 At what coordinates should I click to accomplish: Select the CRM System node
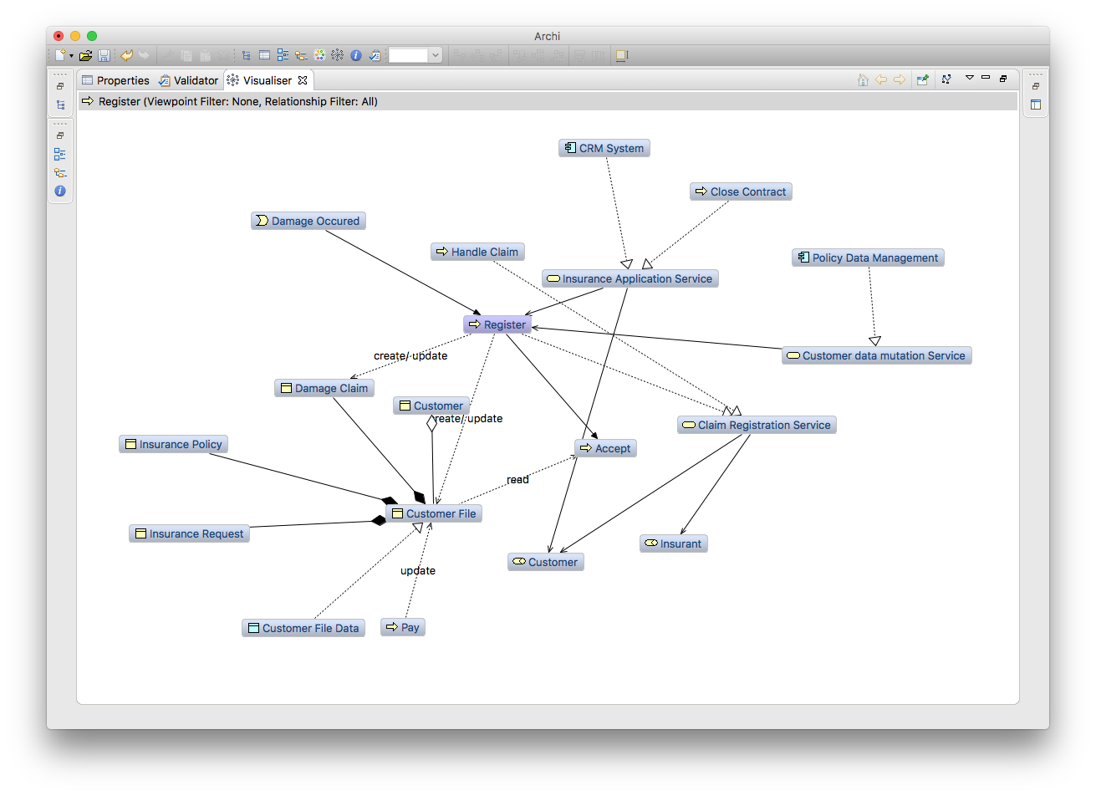pos(604,148)
